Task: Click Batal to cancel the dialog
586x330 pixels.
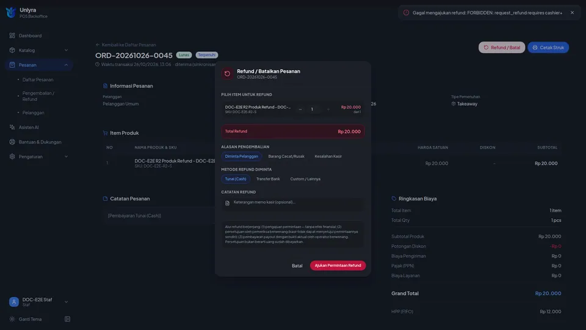Action: click(x=297, y=266)
